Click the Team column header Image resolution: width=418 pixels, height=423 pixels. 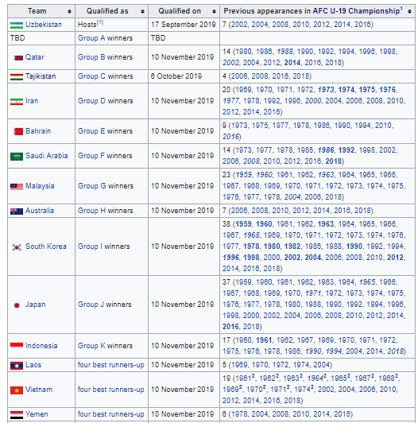[41, 11]
